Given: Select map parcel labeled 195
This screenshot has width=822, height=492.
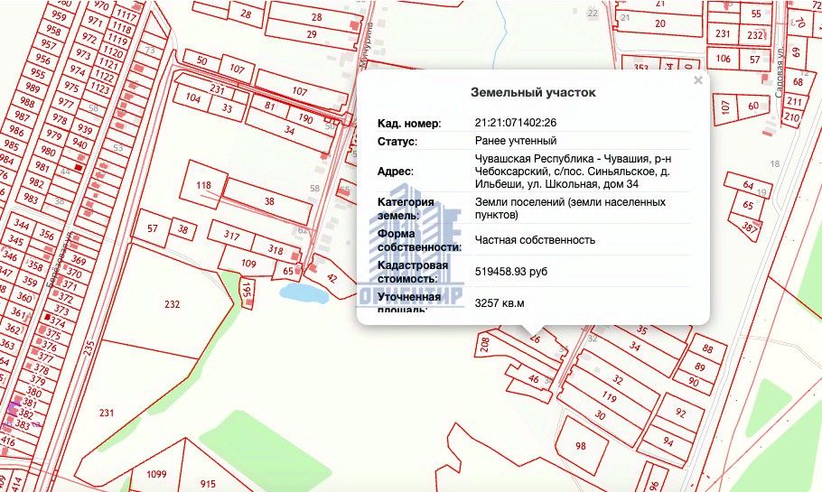Looking at the screenshot, I should 247,290.
